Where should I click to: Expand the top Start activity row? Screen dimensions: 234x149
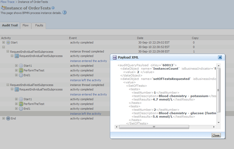pos(3,43)
